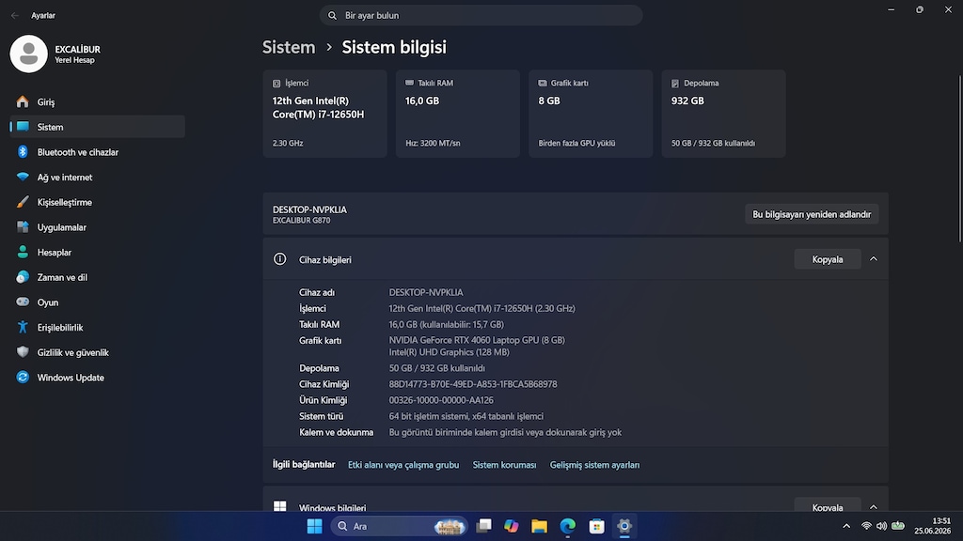The image size is (963, 541).
Task: Click Kopyala for Windows bilgileri
Action: point(828,506)
